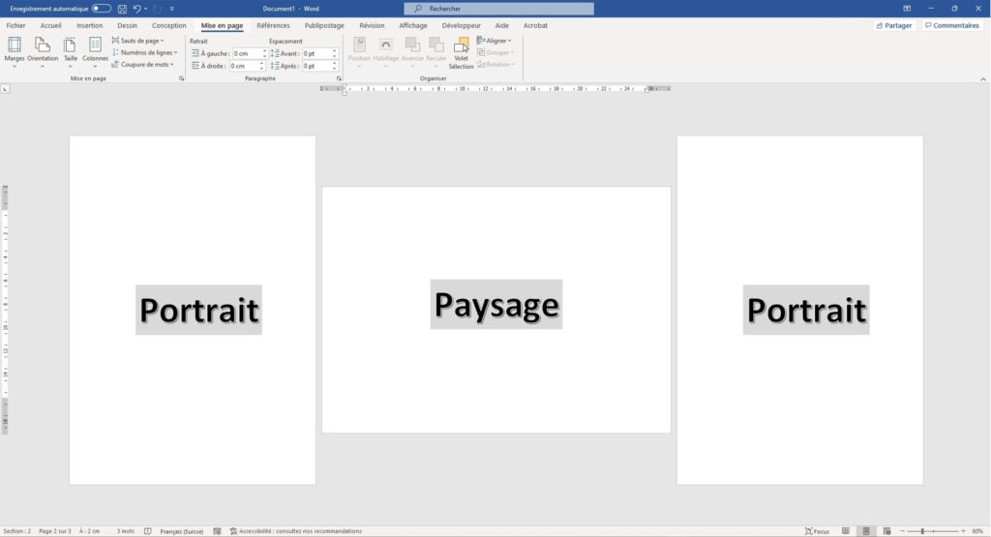This screenshot has width=991, height=537.
Task: Click Français (Suisse) language indicator
Action: (181, 531)
